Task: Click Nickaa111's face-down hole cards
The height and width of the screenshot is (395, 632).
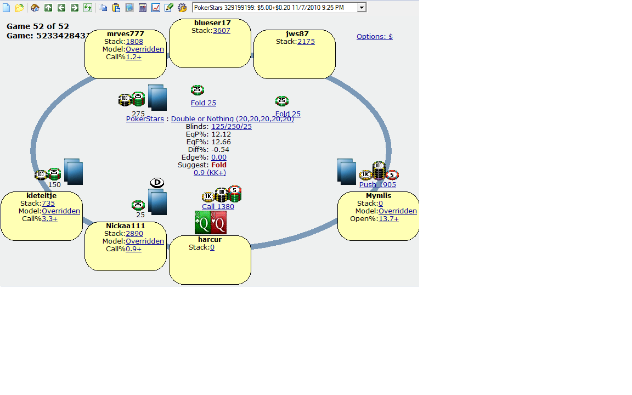Action: tap(157, 202)
